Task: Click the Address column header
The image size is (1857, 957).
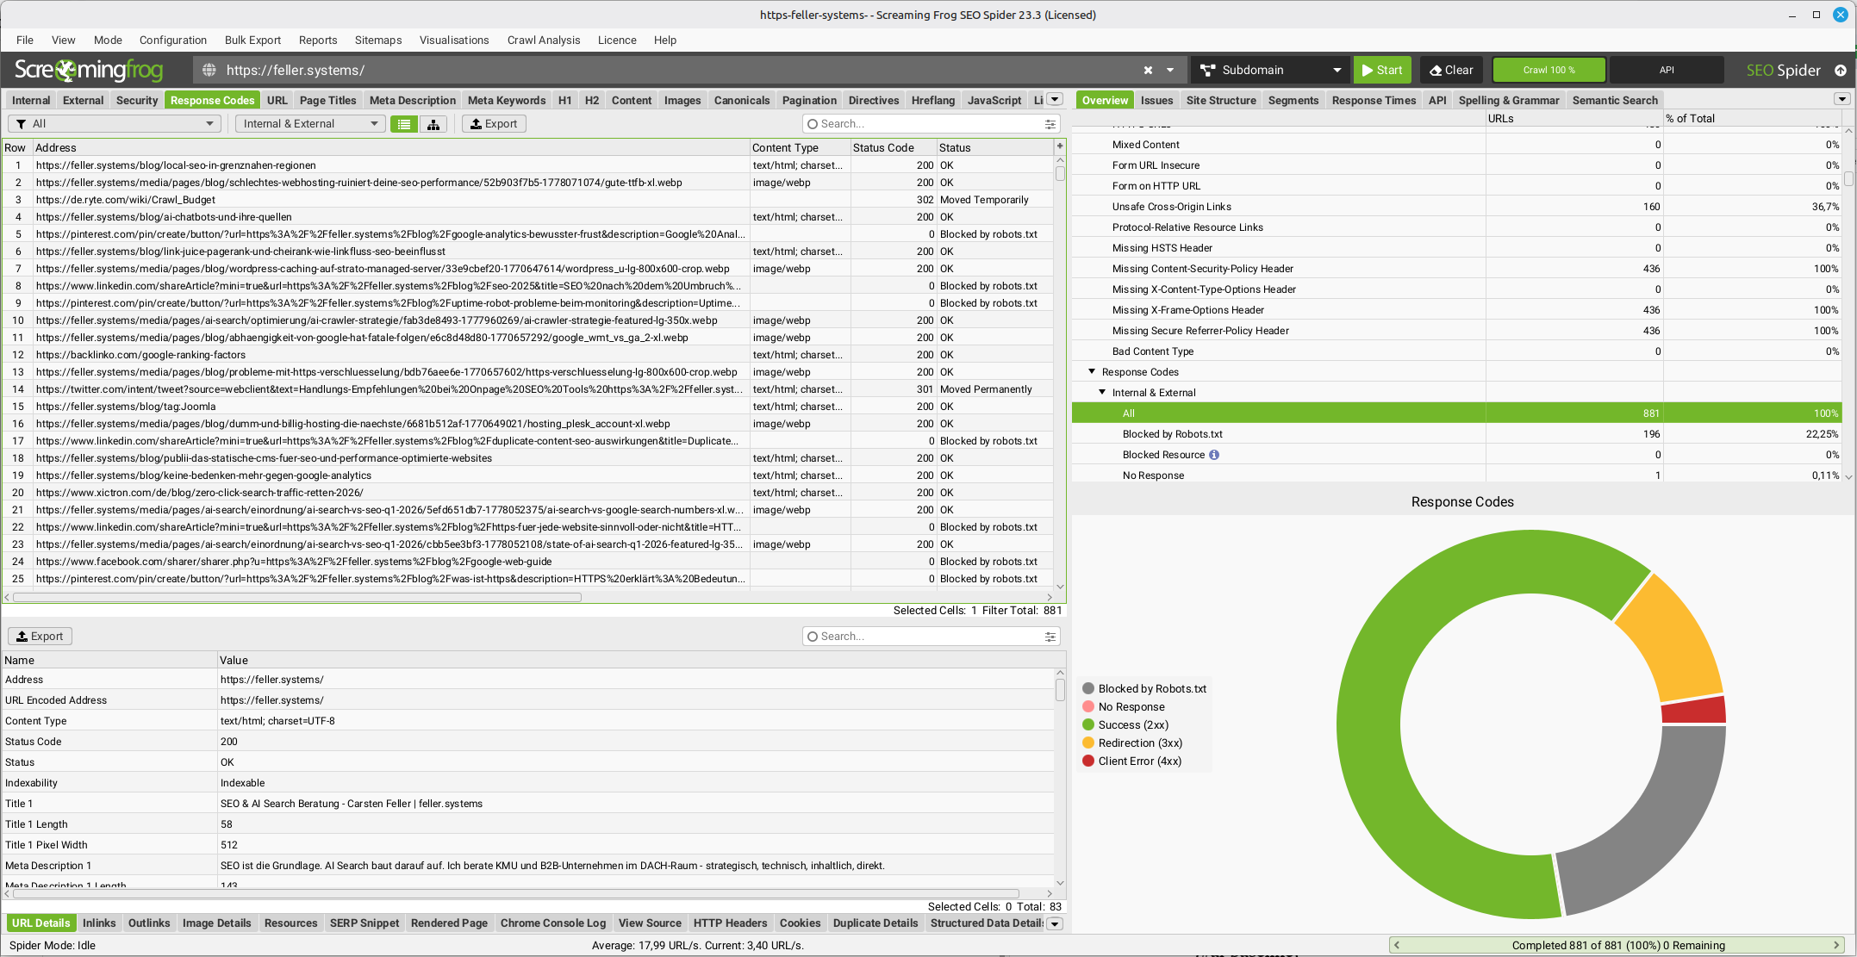Action: pyautogui.click(x=390, y=147)
